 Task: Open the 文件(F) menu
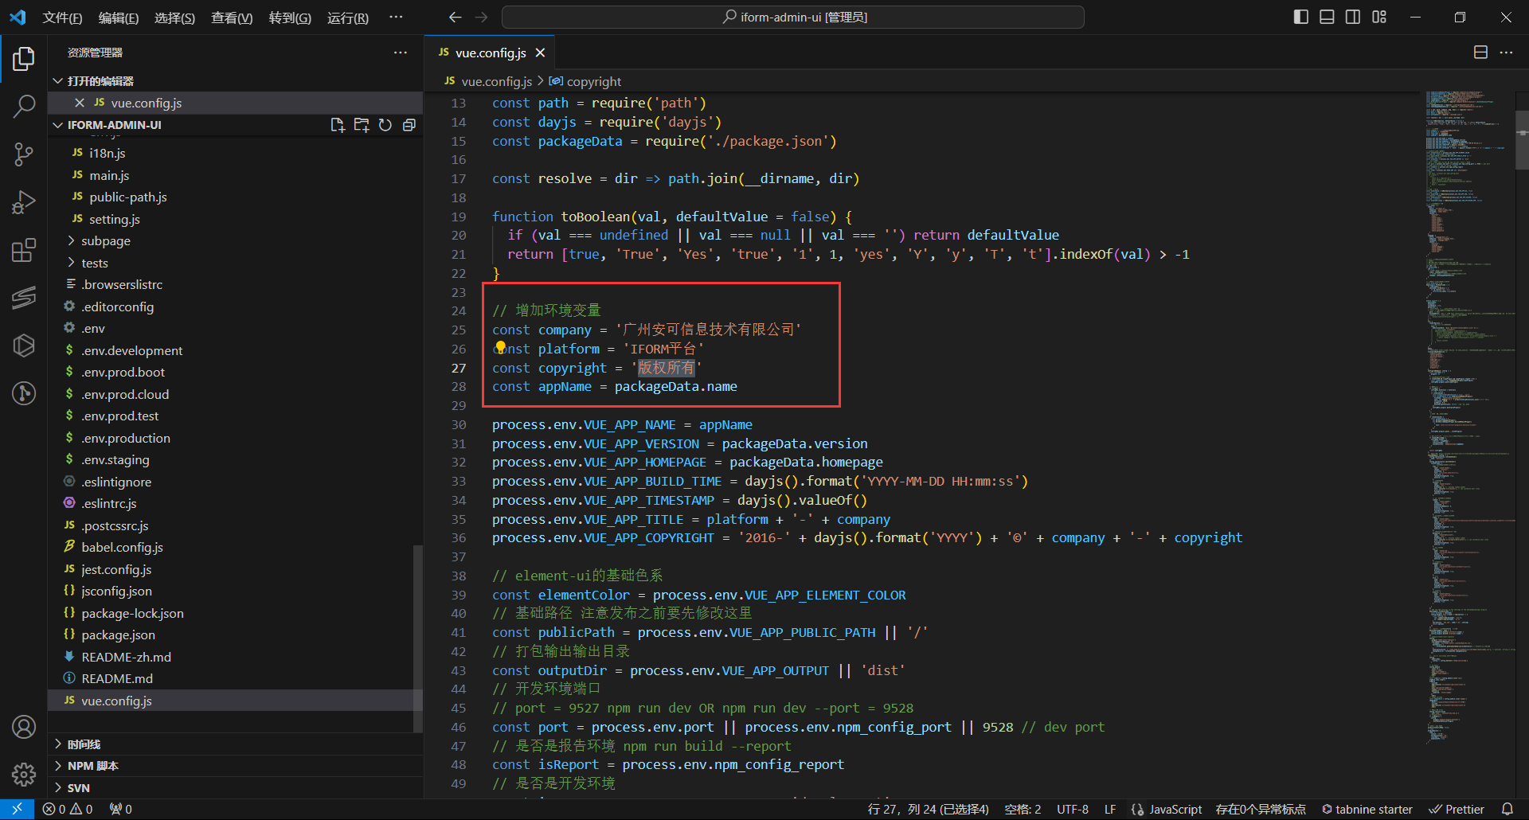tap(62, 18)
